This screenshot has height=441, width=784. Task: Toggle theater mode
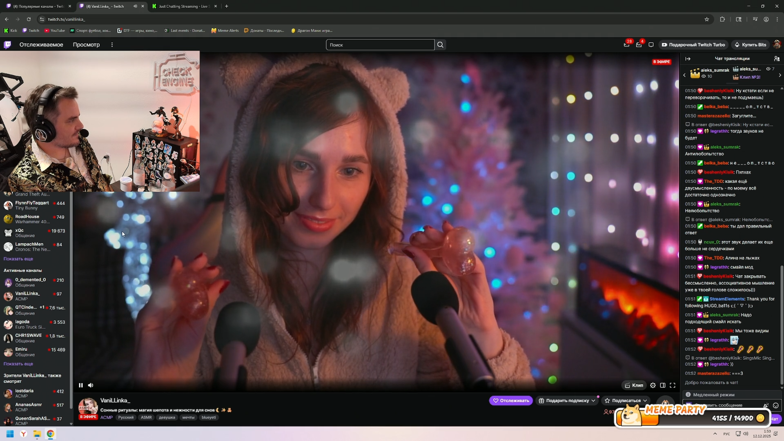(x=663, y=385)
